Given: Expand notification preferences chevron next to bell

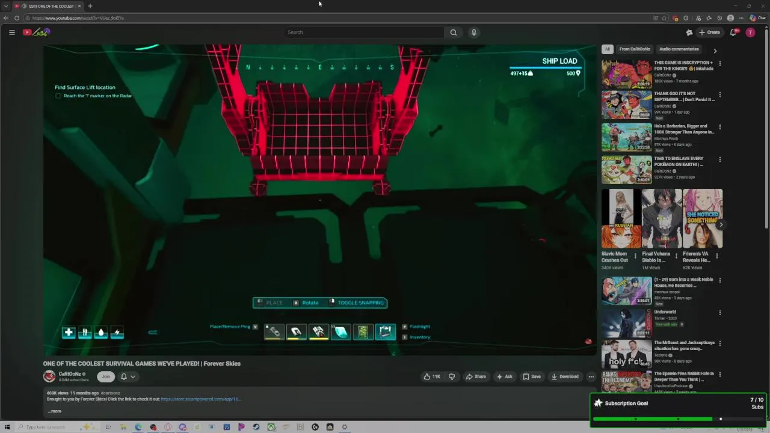Looking at the screenshot, I should click(x=132, y=376).
